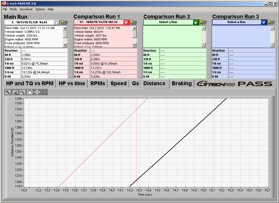Switch to the Braking tab
This screenshot has height=203, width=279.
(x=182, y=84)
